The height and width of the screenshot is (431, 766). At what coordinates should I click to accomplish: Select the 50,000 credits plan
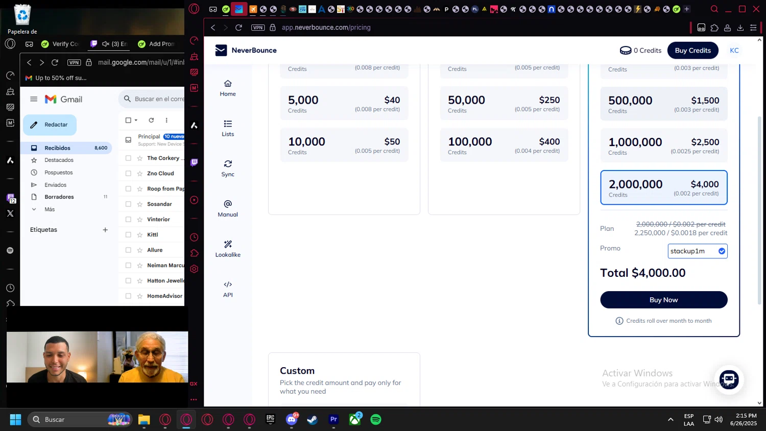(x=504, y=103)
